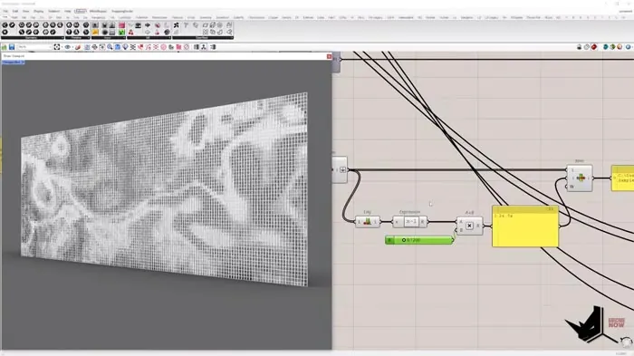This screenshot has width=634, height=356.
Task: Open the Display menu
Action: tap(38, 12)
